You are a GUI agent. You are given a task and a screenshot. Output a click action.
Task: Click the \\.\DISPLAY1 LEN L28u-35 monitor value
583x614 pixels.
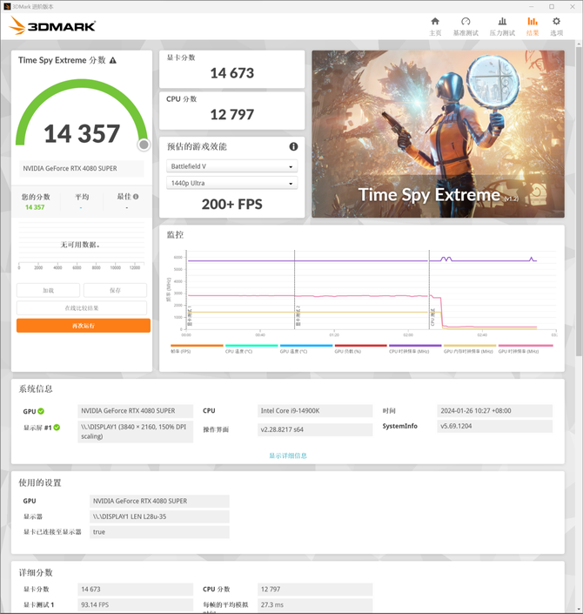point(159,516)
